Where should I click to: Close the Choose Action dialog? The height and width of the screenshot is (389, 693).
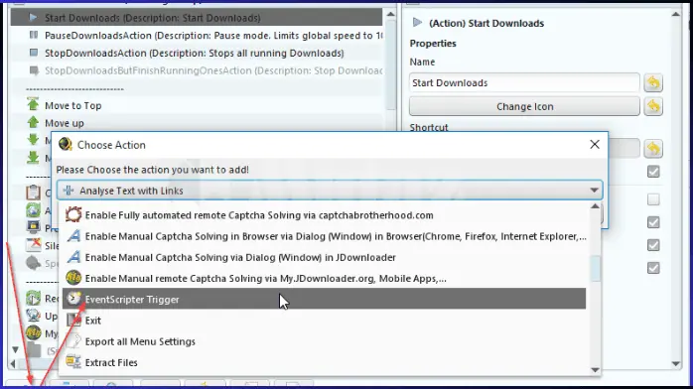click(595, 144)
